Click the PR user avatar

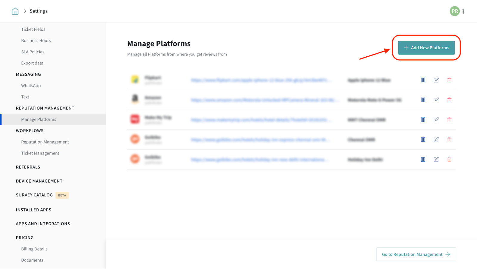click(x=454, y=11)
